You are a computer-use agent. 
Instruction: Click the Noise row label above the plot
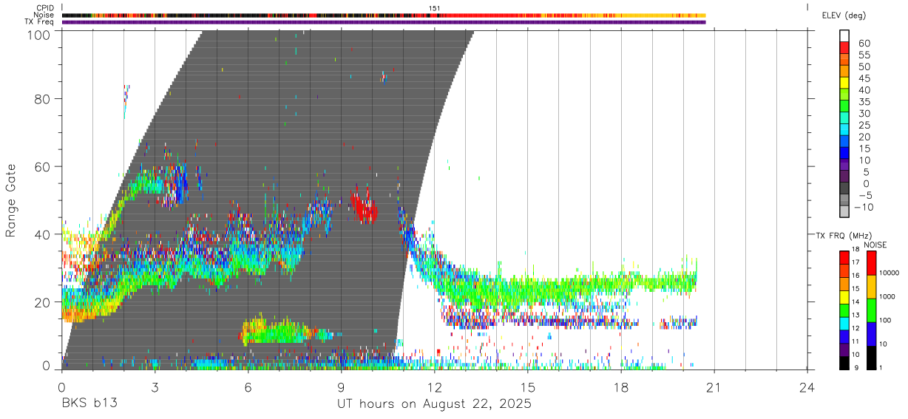coord(44,15)
